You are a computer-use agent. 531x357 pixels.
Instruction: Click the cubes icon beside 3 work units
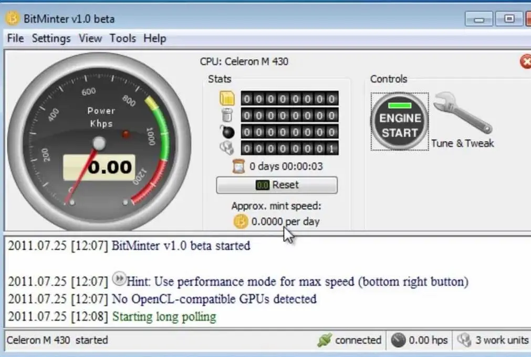pyautogui.click(x=464, y=340)
